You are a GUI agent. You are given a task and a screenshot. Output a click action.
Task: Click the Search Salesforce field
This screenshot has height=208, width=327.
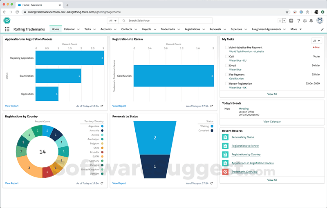pyautogui.click(x=163, y=20)
